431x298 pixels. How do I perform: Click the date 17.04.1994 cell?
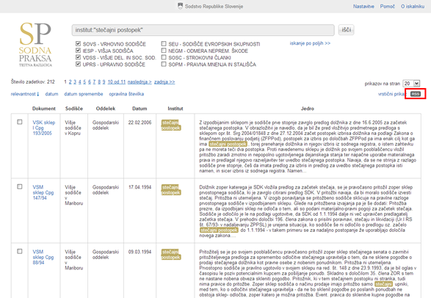[x=140, y=187]
